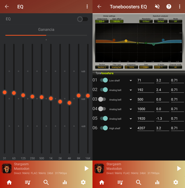Edit gain 2.4 for band 02
The height and width of the screenshot is (188, 185).
click(x=162, y=90)
